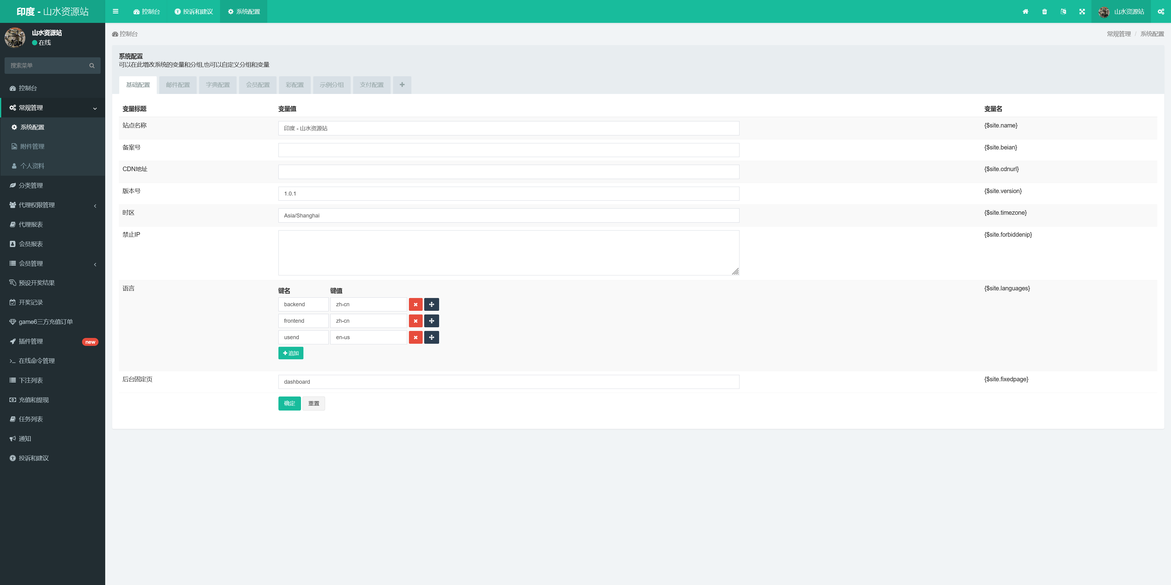
Task: Click the trash clear-cache icon
Action: point(1045,11)
